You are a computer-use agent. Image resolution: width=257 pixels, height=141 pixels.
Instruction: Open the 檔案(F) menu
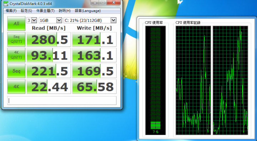[x=11, y=11]
